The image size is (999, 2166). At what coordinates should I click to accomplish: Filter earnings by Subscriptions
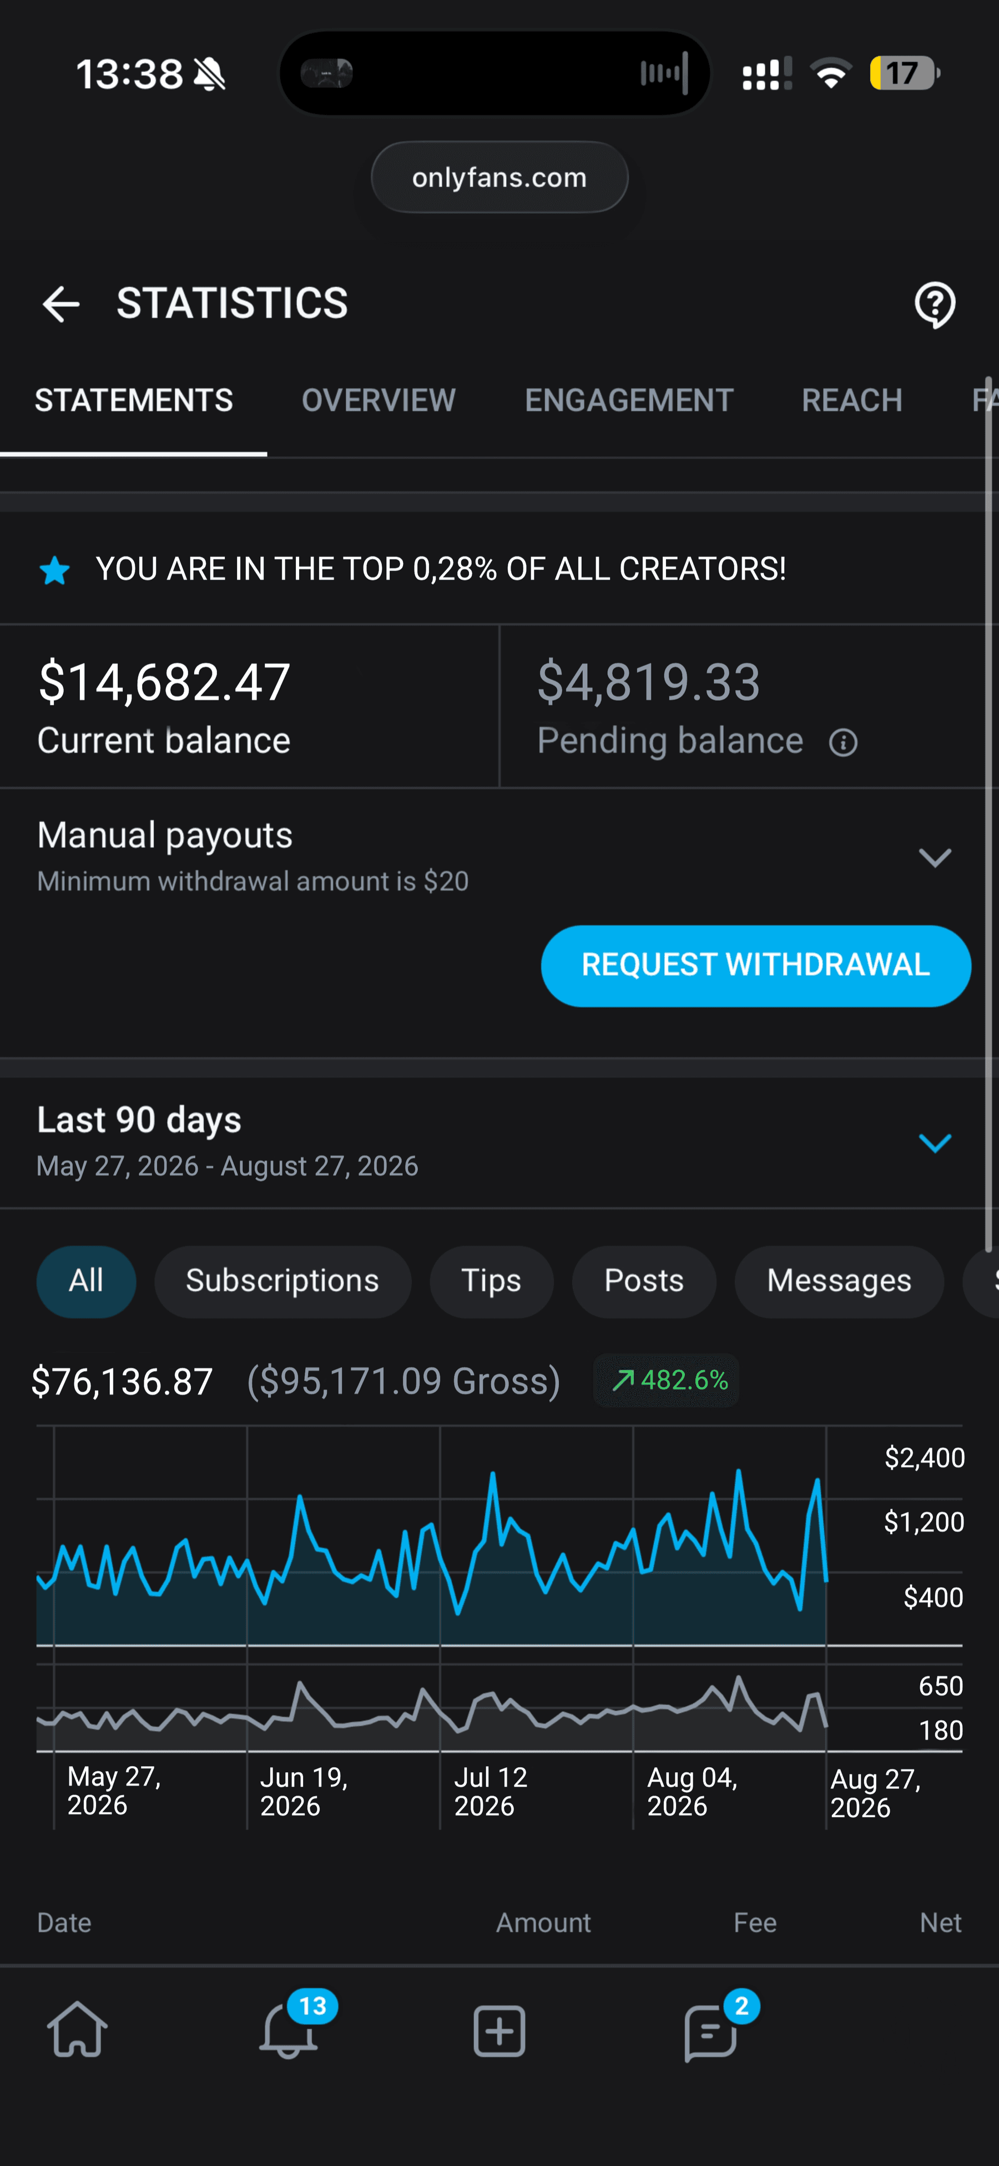tap(282, 1281)
